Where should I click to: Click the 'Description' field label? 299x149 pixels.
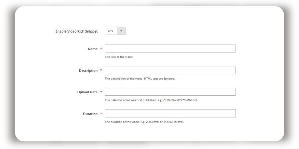click(88, 70)
